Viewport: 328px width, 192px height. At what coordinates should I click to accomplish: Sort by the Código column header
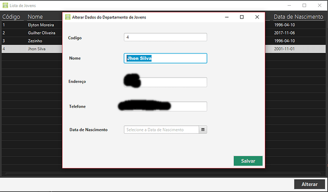(11, 17)
